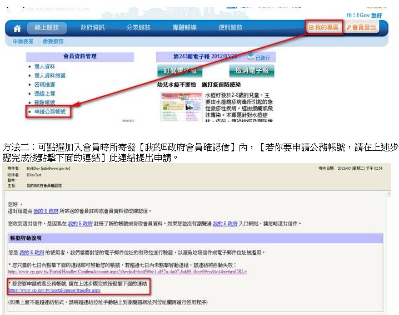This screenshot has width=399, height=315.
Task: Click the 取消電子報 unsubscribe button
Action: (x=252, y=71)
